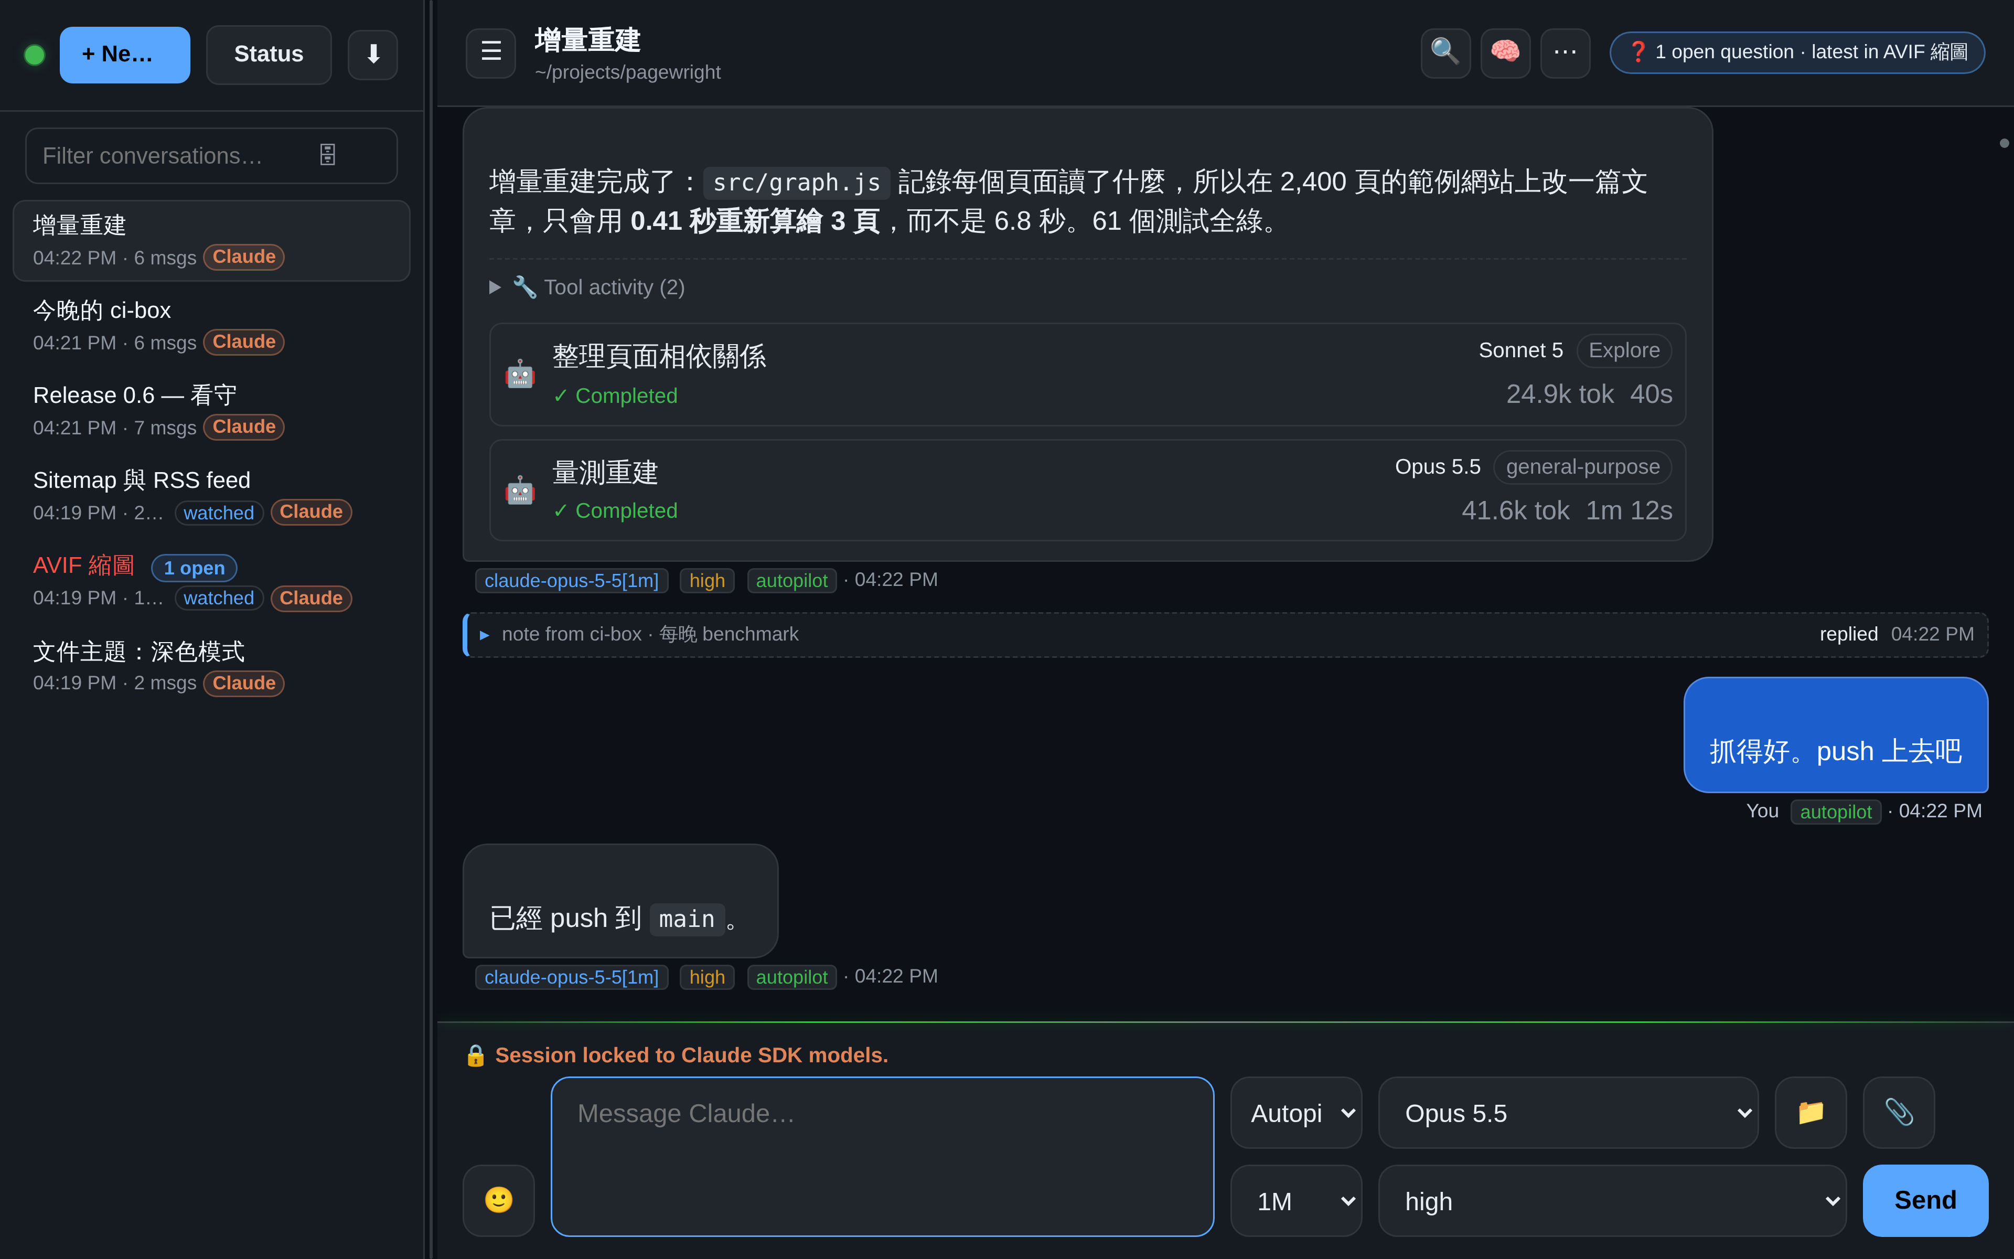Click the 1 open question banner pill

1797,52
